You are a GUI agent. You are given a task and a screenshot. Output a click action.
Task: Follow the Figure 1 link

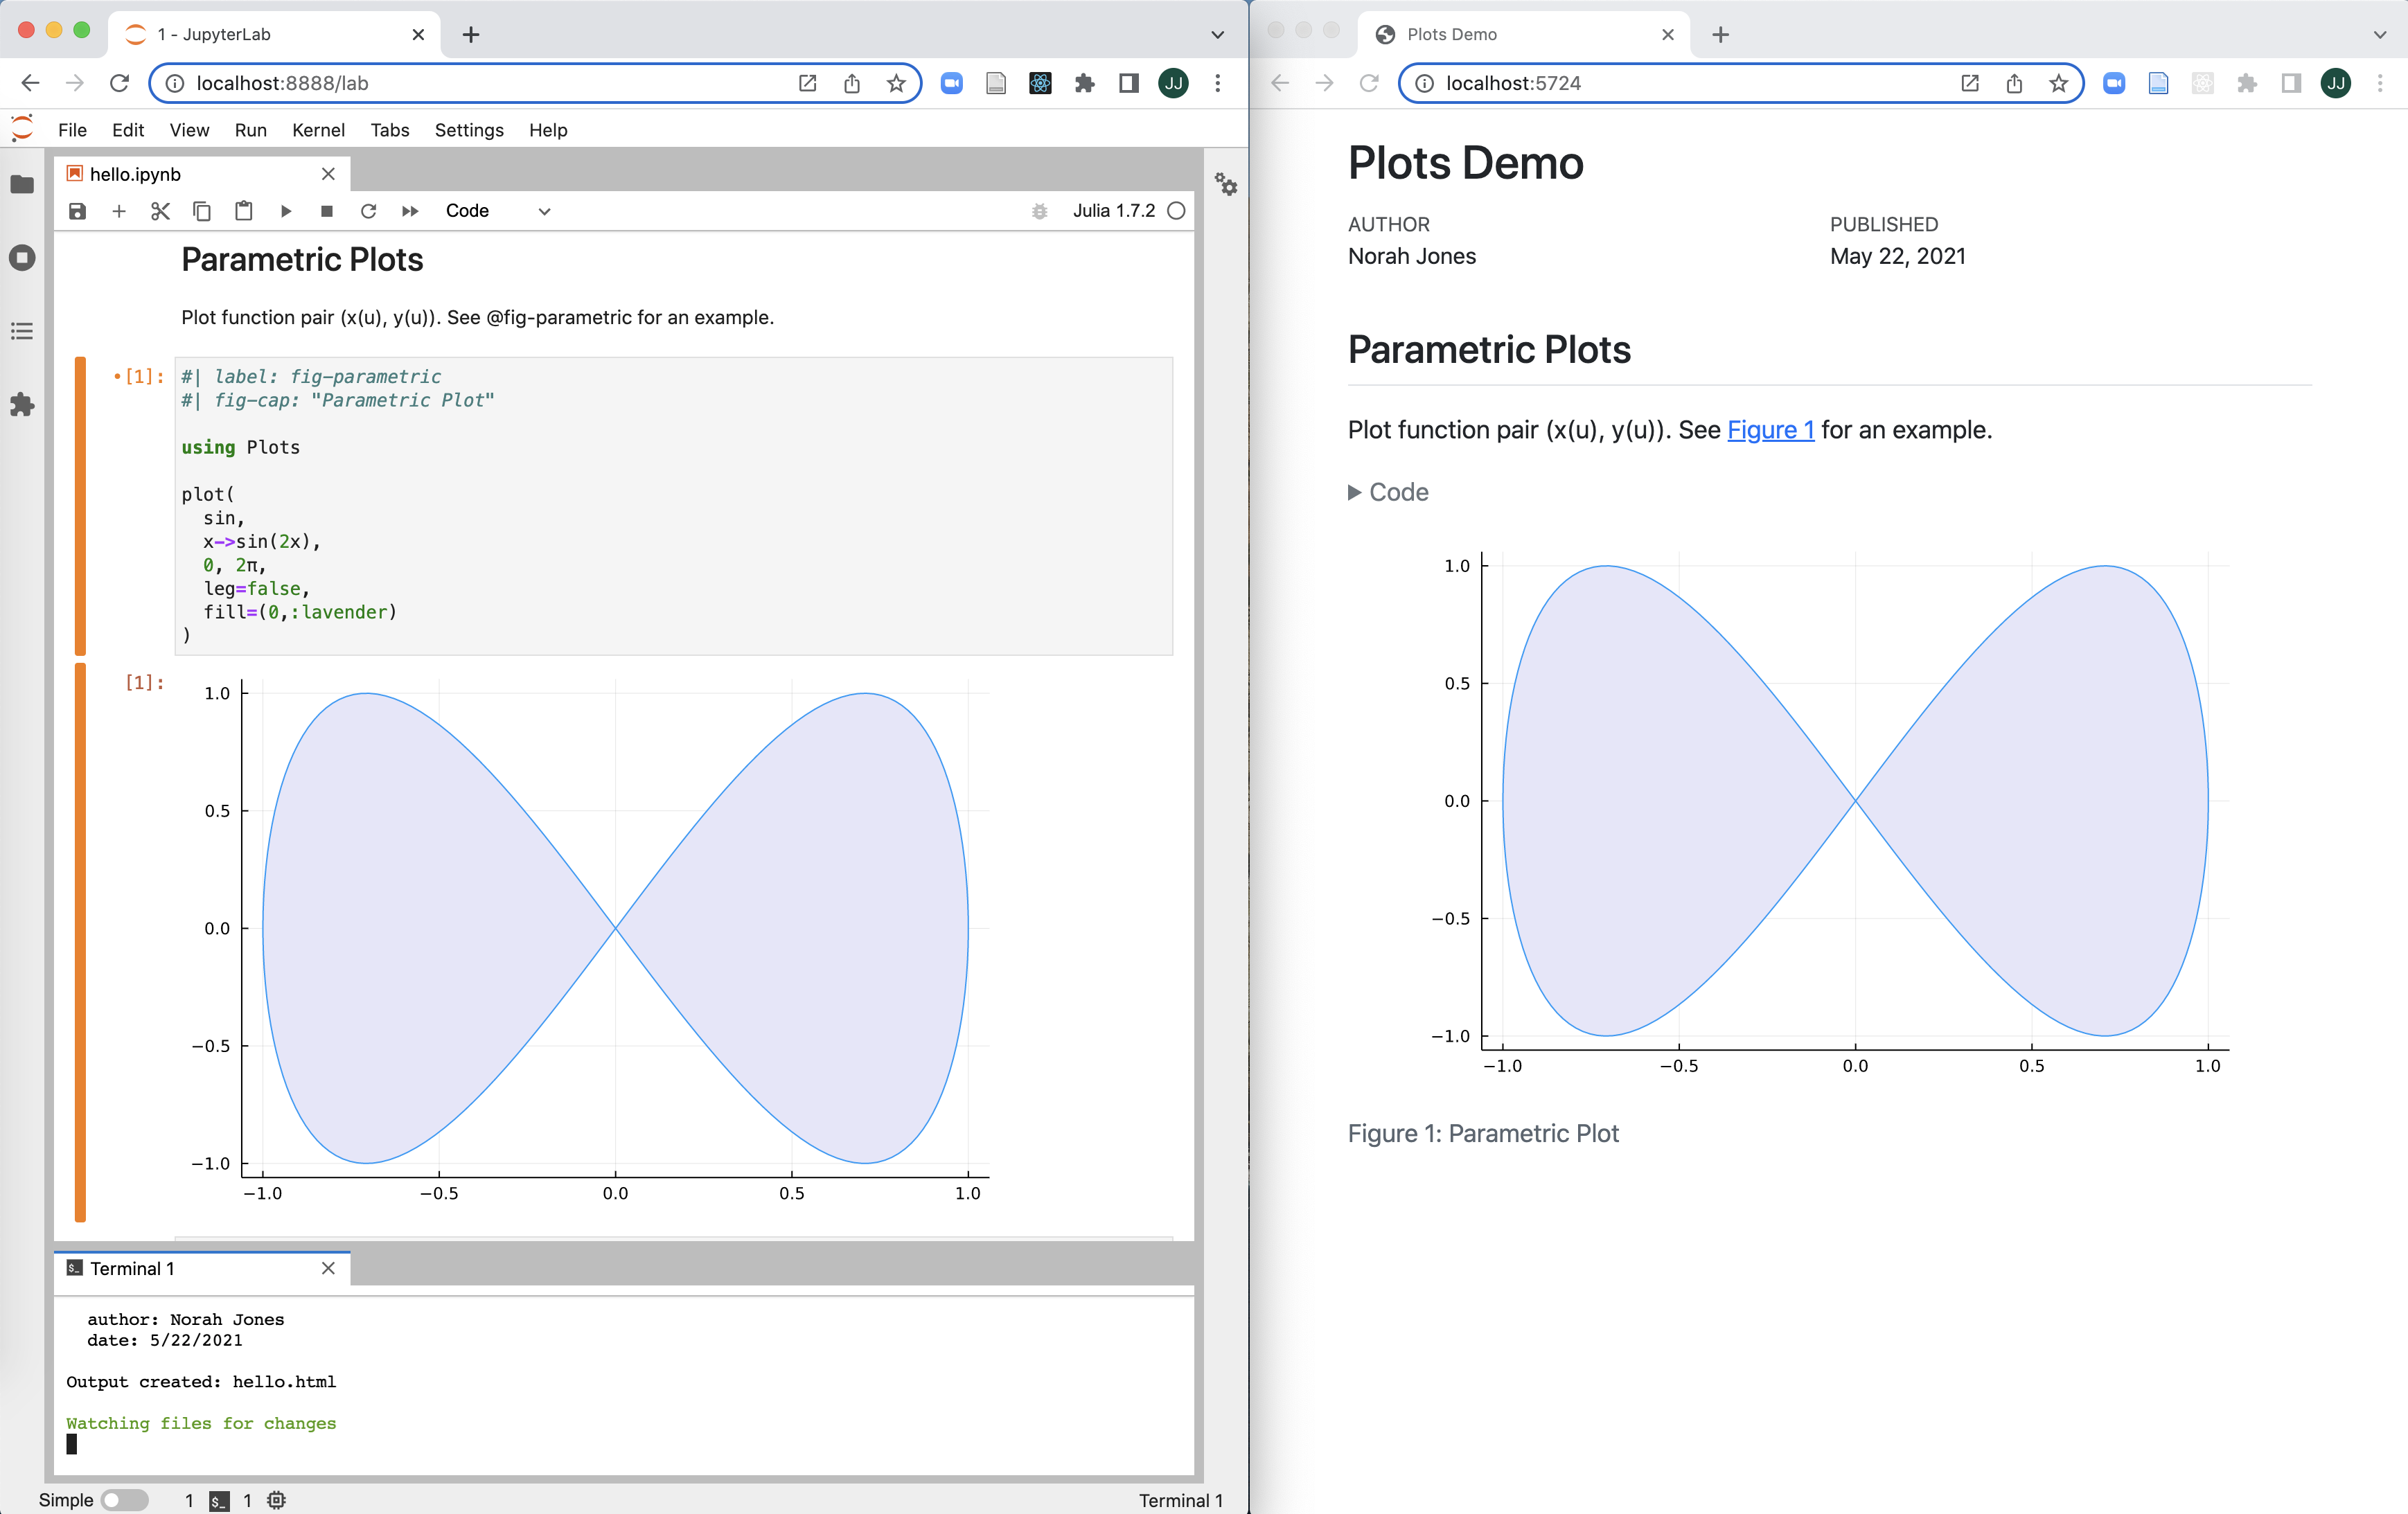coord(1770,430)
